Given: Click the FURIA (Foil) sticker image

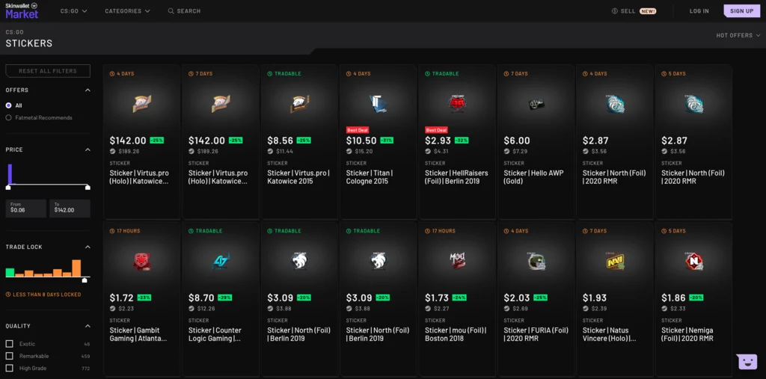Looking at the screenshot, I should click(x=536, y=261).
